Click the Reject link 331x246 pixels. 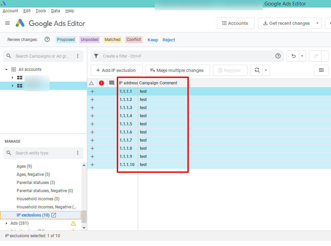169,40
